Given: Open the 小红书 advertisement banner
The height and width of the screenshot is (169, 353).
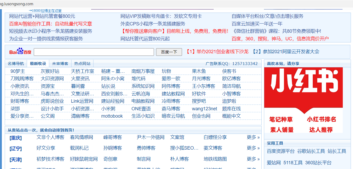Looking at the screenshot, I should [303, 100].
